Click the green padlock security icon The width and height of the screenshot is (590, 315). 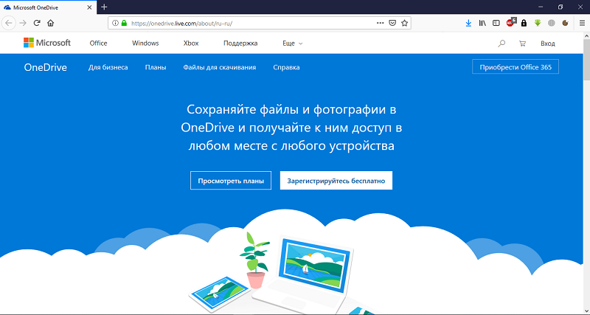124,23
